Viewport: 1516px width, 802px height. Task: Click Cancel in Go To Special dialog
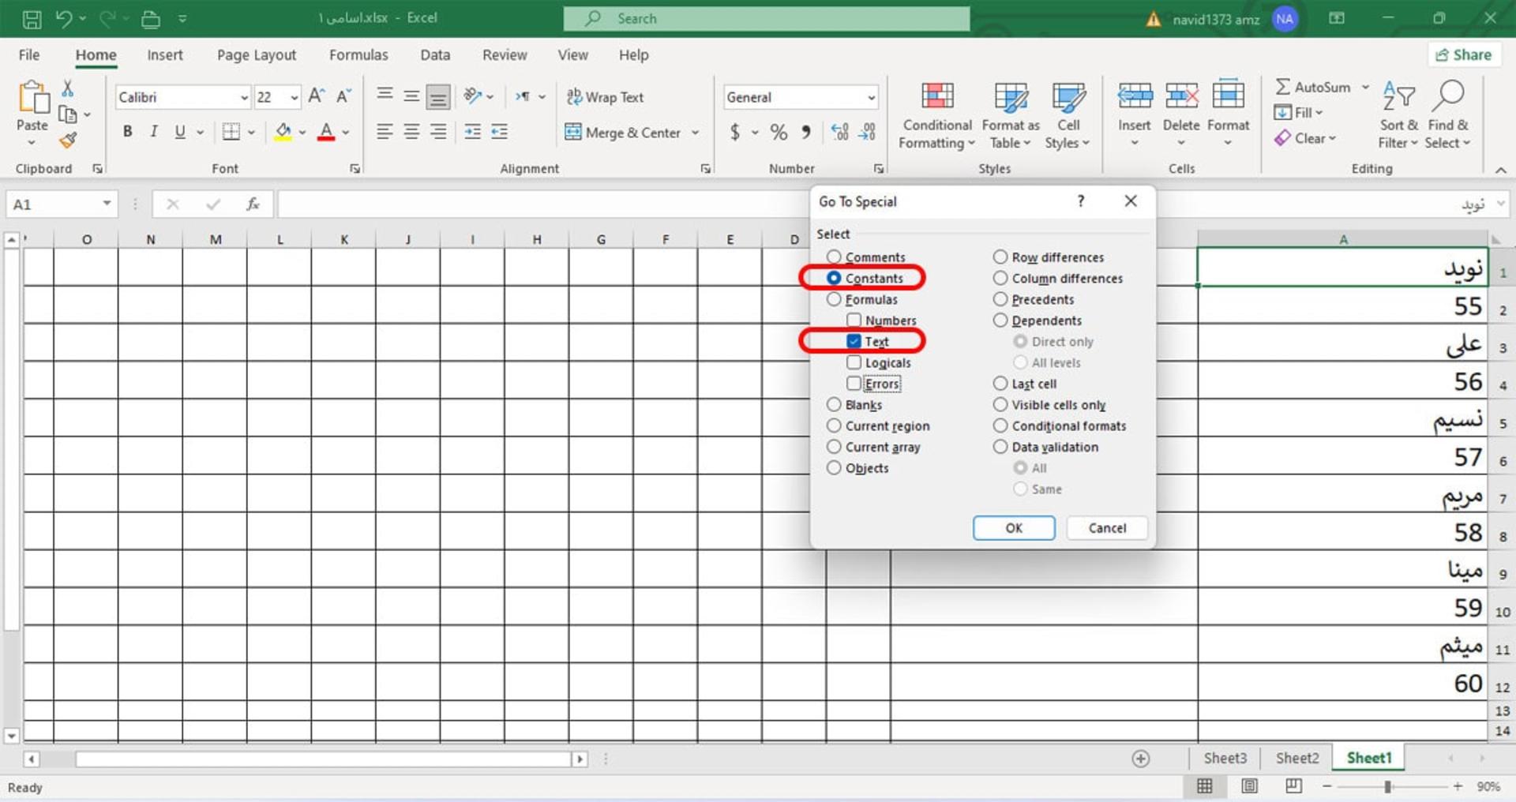[1107, 527]
